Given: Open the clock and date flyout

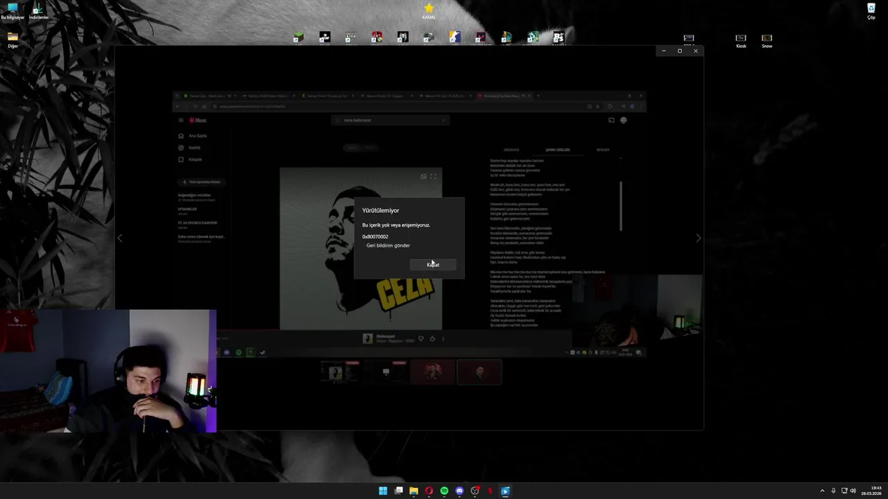Looking at the screenshot, I should 871,491.
